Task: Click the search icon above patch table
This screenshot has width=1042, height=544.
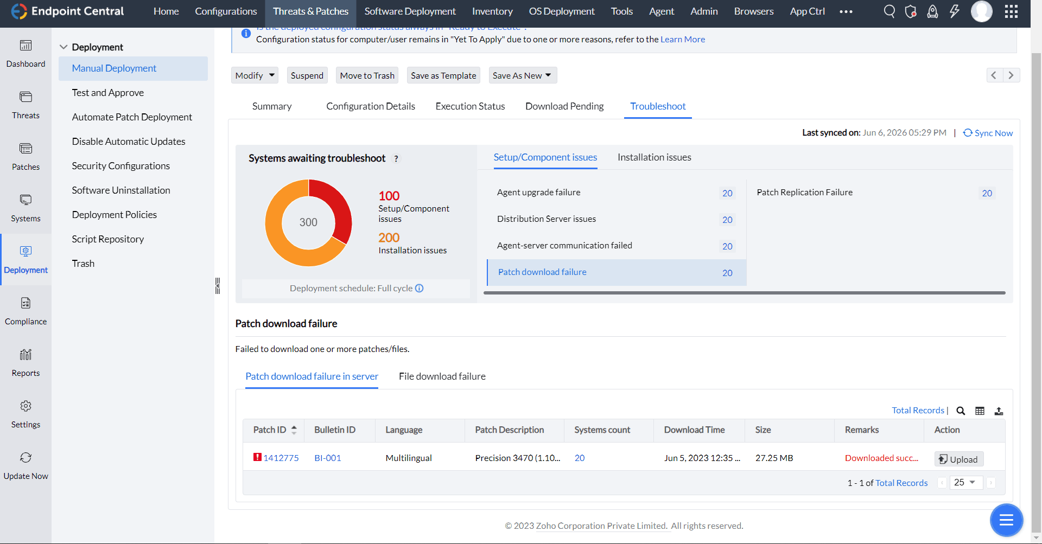Action: 961,411
